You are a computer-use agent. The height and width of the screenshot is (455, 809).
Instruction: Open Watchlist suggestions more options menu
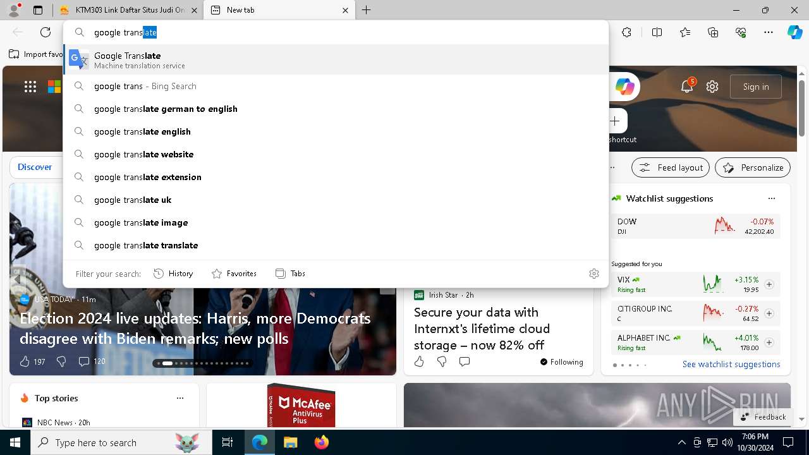click(x=772, y=198)
